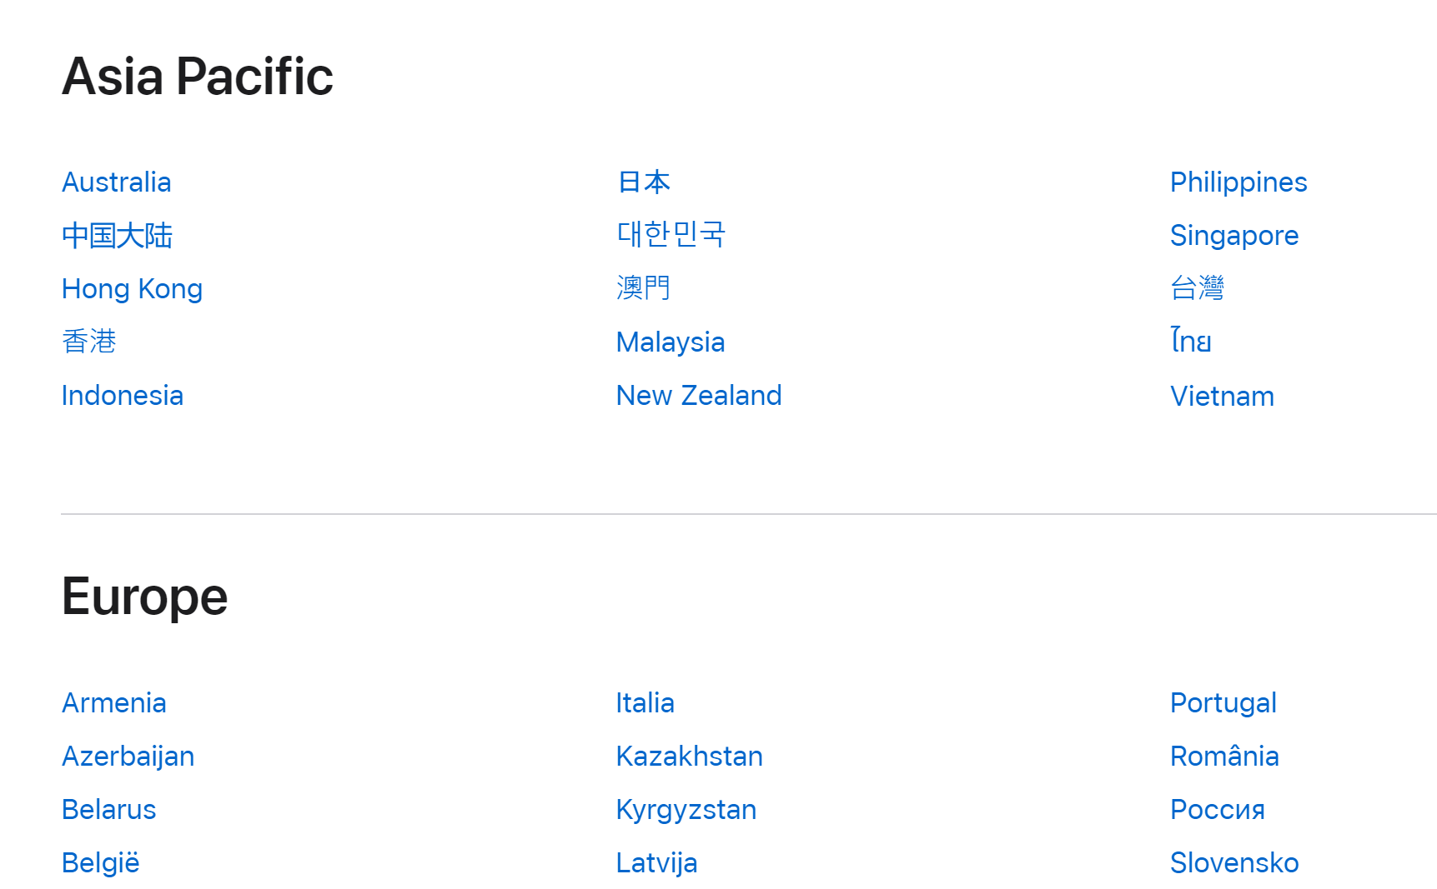Choose the 台灣 link

click(x=1198, y=288)
